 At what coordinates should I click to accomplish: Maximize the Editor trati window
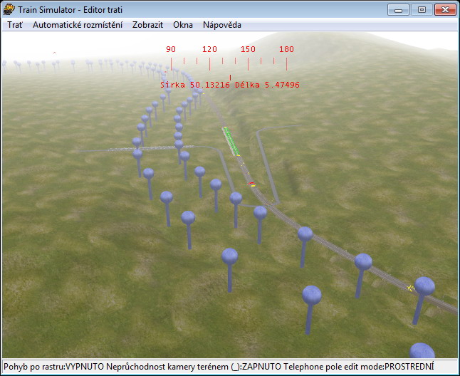422,10
